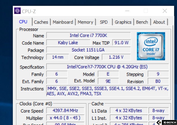Viewport: 177px width, 125px height.
Task: Click the maximize button of CPU-Z
Action: (x=146, y=11)
